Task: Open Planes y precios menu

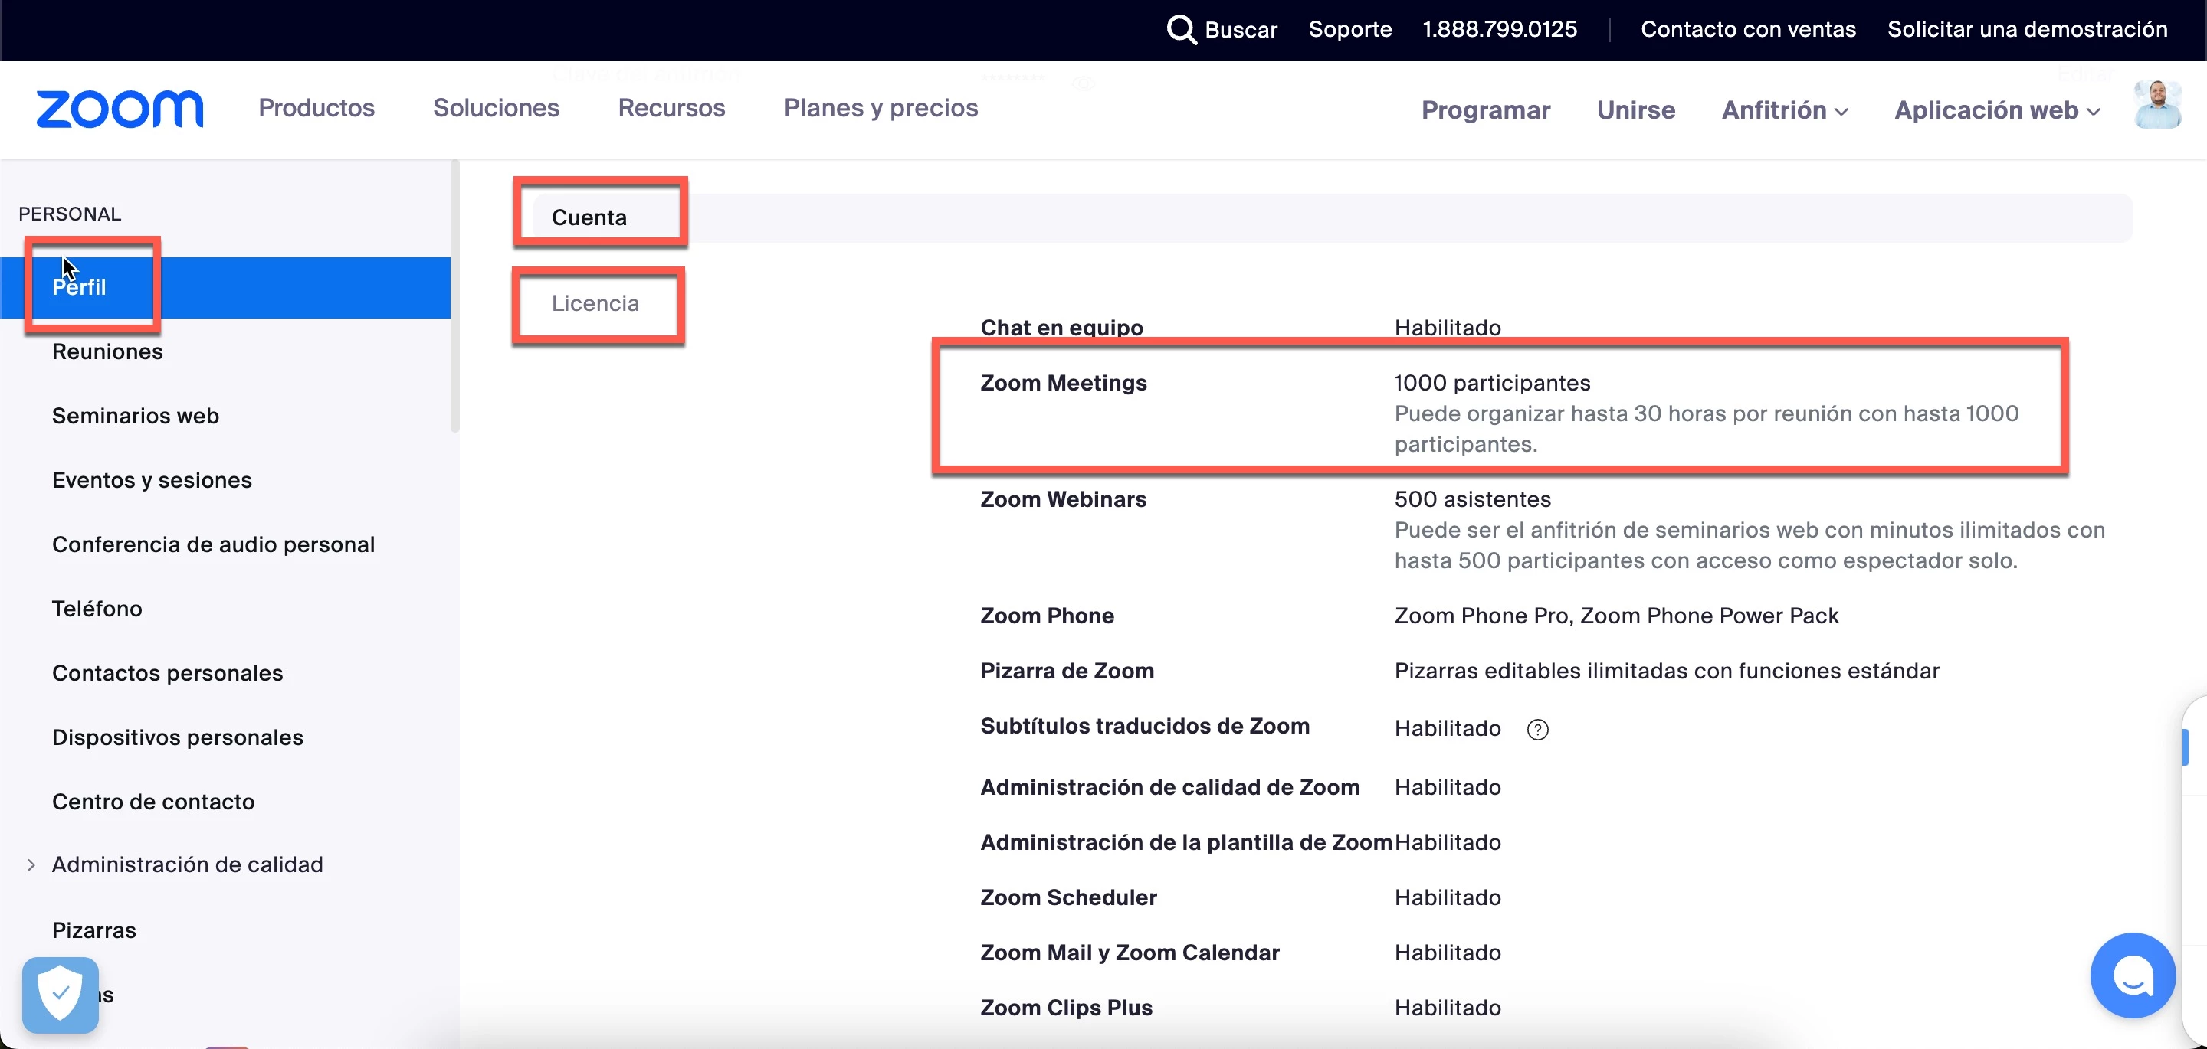Action: pyautogui.click(x=880, y=108)
